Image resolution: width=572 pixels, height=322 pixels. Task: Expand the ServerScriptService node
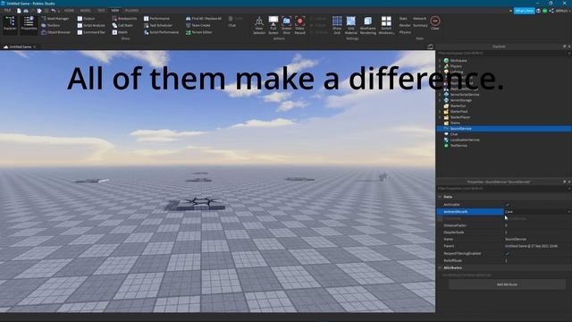[440, 95]
